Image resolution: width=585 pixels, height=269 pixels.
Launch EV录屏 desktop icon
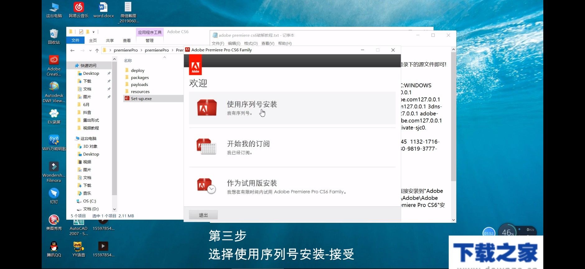coord(54,116)
